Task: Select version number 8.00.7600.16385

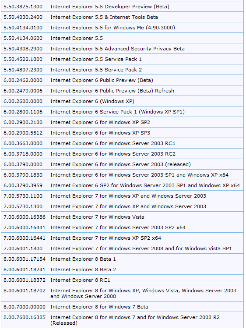Action: coord(25,317)
